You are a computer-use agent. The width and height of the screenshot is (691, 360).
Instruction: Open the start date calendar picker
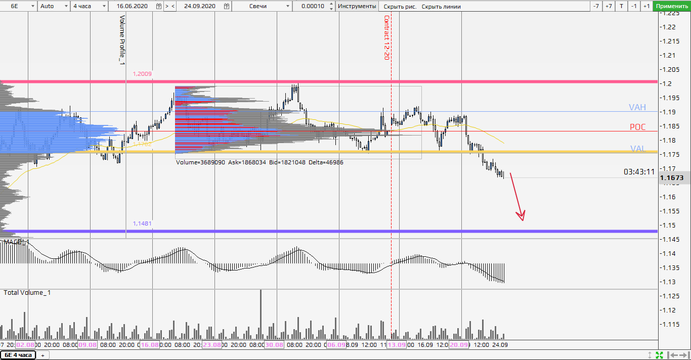point(159,6)
